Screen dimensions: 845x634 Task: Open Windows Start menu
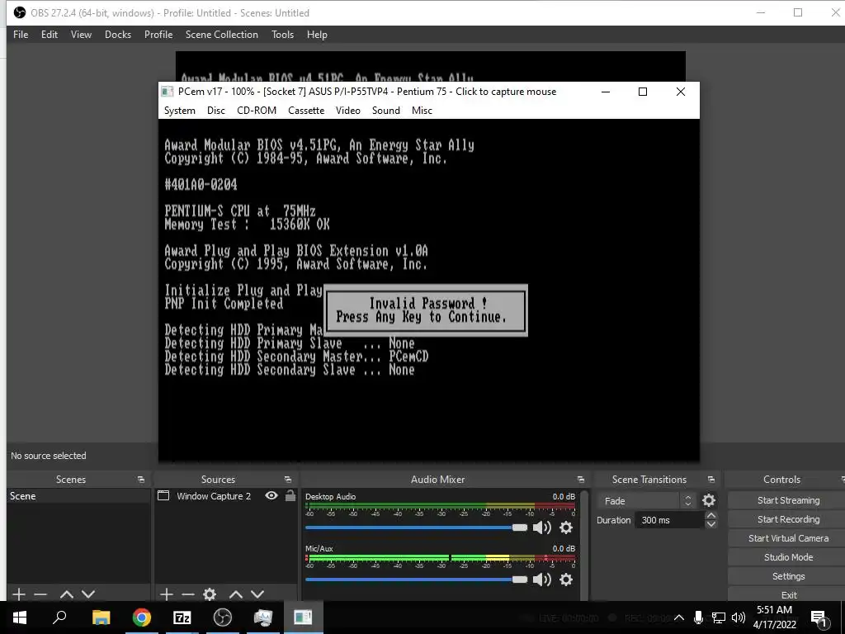click(20, 617)
